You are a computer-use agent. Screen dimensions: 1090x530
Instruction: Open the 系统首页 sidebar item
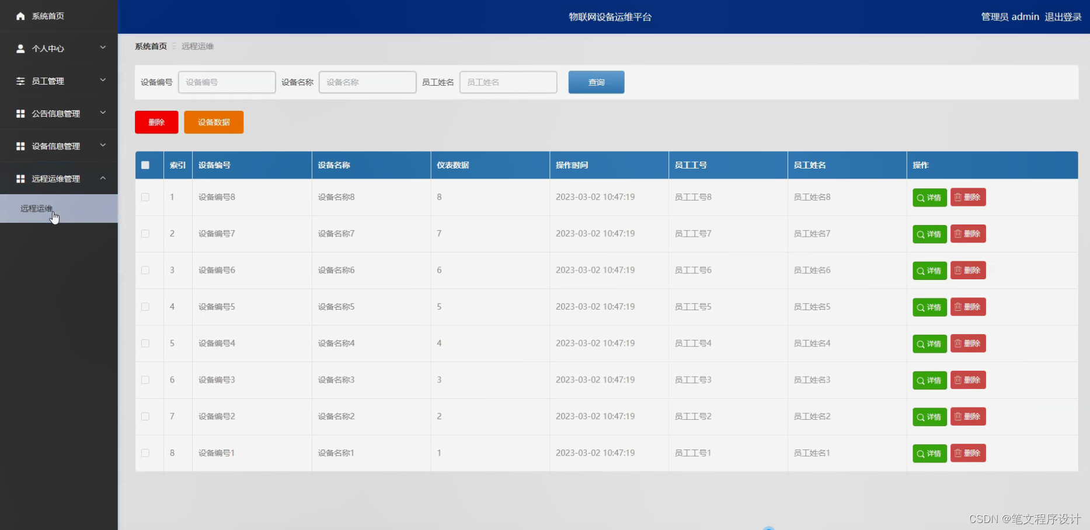pyautogui.click(x=59, y=16)
